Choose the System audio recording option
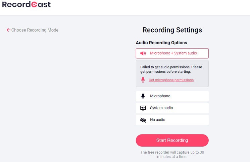250x162 pixels. click(x=172, y=108)
